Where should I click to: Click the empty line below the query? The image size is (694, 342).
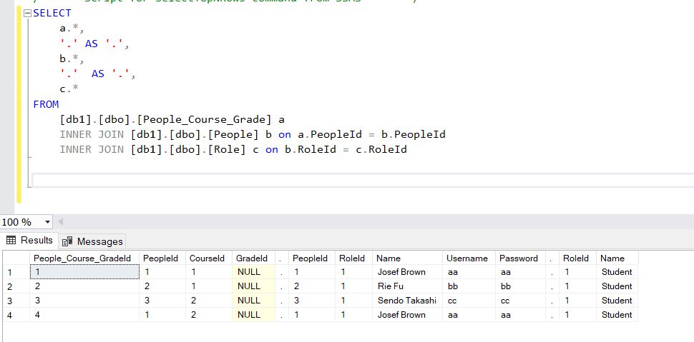(363, 180)
